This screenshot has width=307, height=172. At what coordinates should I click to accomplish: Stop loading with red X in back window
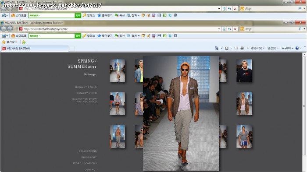(x=235, y=9)
